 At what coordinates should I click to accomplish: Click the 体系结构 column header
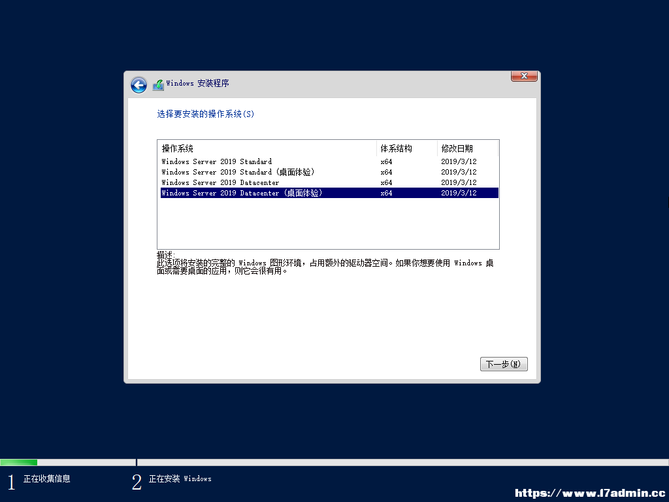tap(407, 148)
